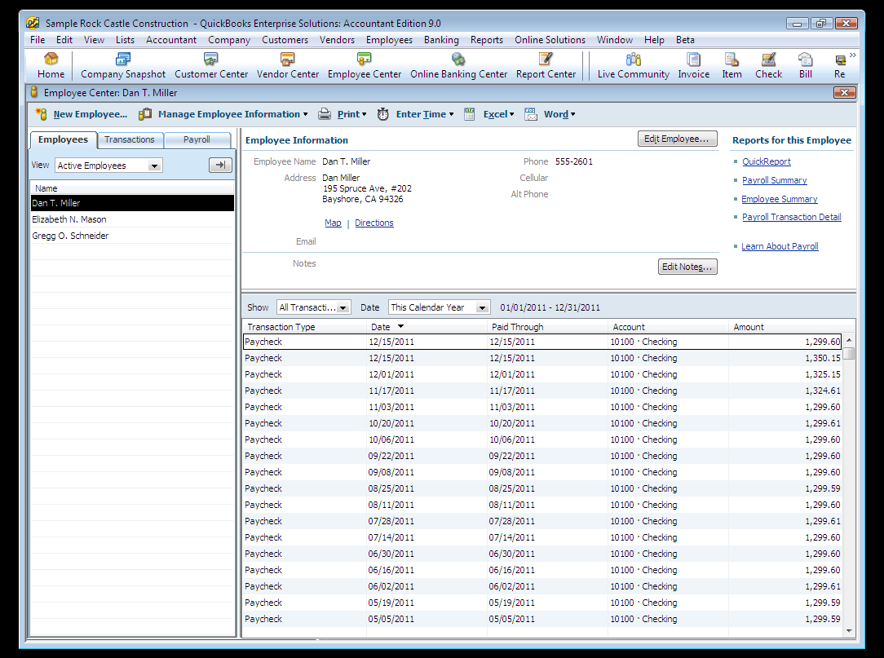This screenshot has width=884, height=658.
Task: Click the Edit Employee button
Action: pos(677,139)
